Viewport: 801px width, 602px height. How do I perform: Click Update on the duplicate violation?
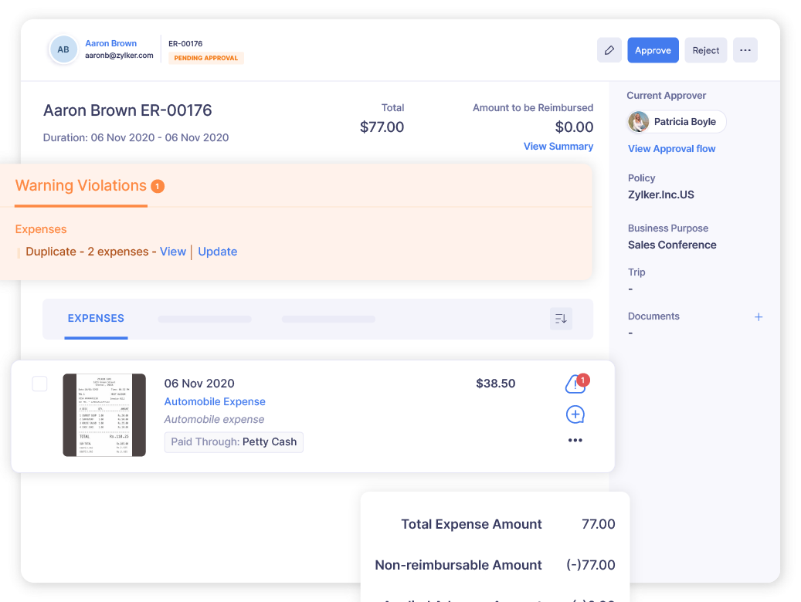tap(217, 252)
